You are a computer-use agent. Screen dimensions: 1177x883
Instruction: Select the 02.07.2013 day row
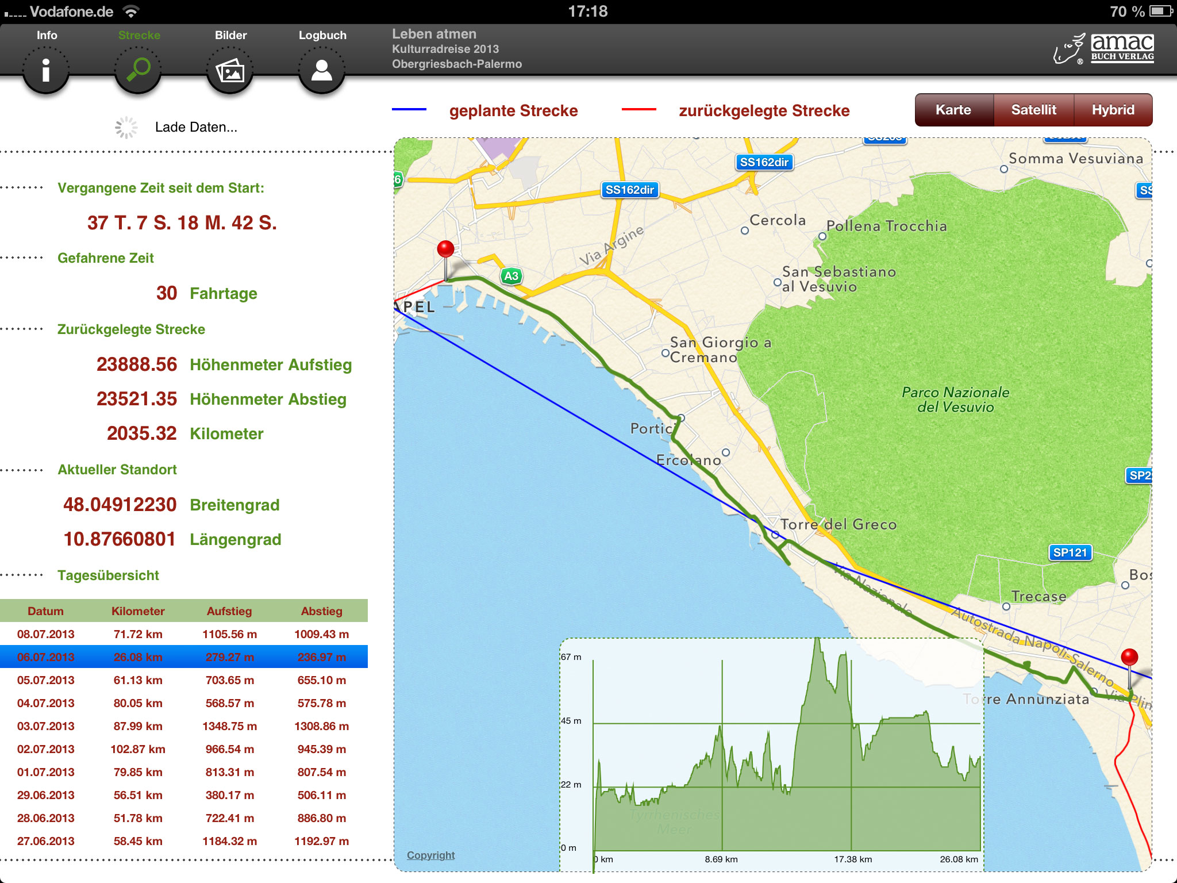[184, 749]
